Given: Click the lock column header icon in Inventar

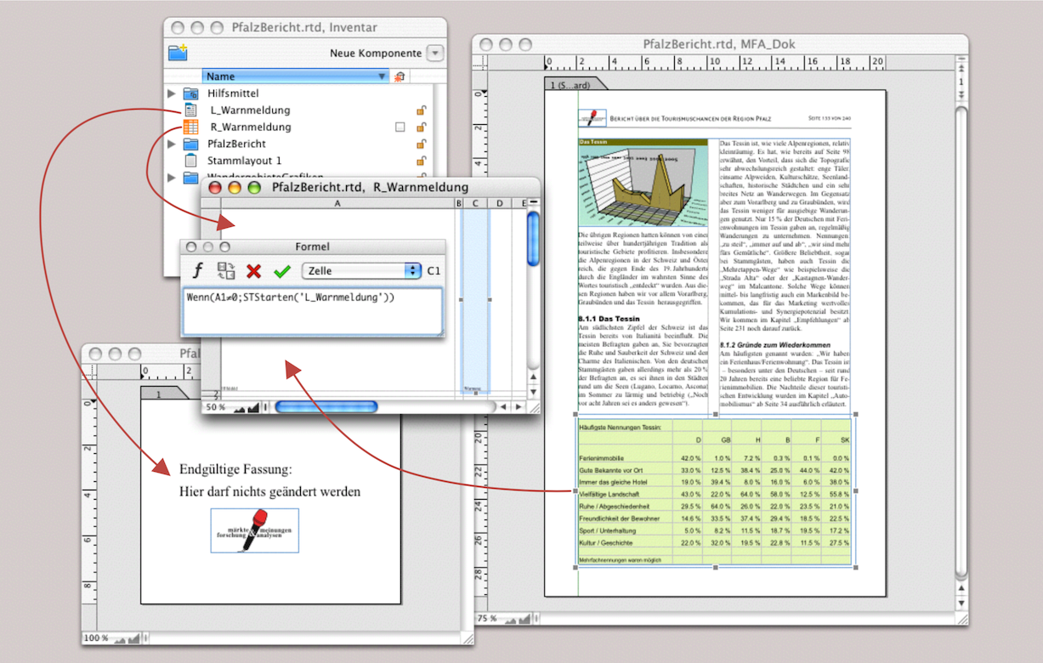Looking at the screenshot, I should (x=400, y=76).
